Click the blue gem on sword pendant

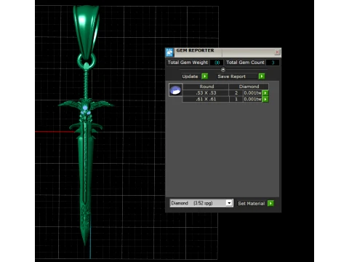coord(85,108)
